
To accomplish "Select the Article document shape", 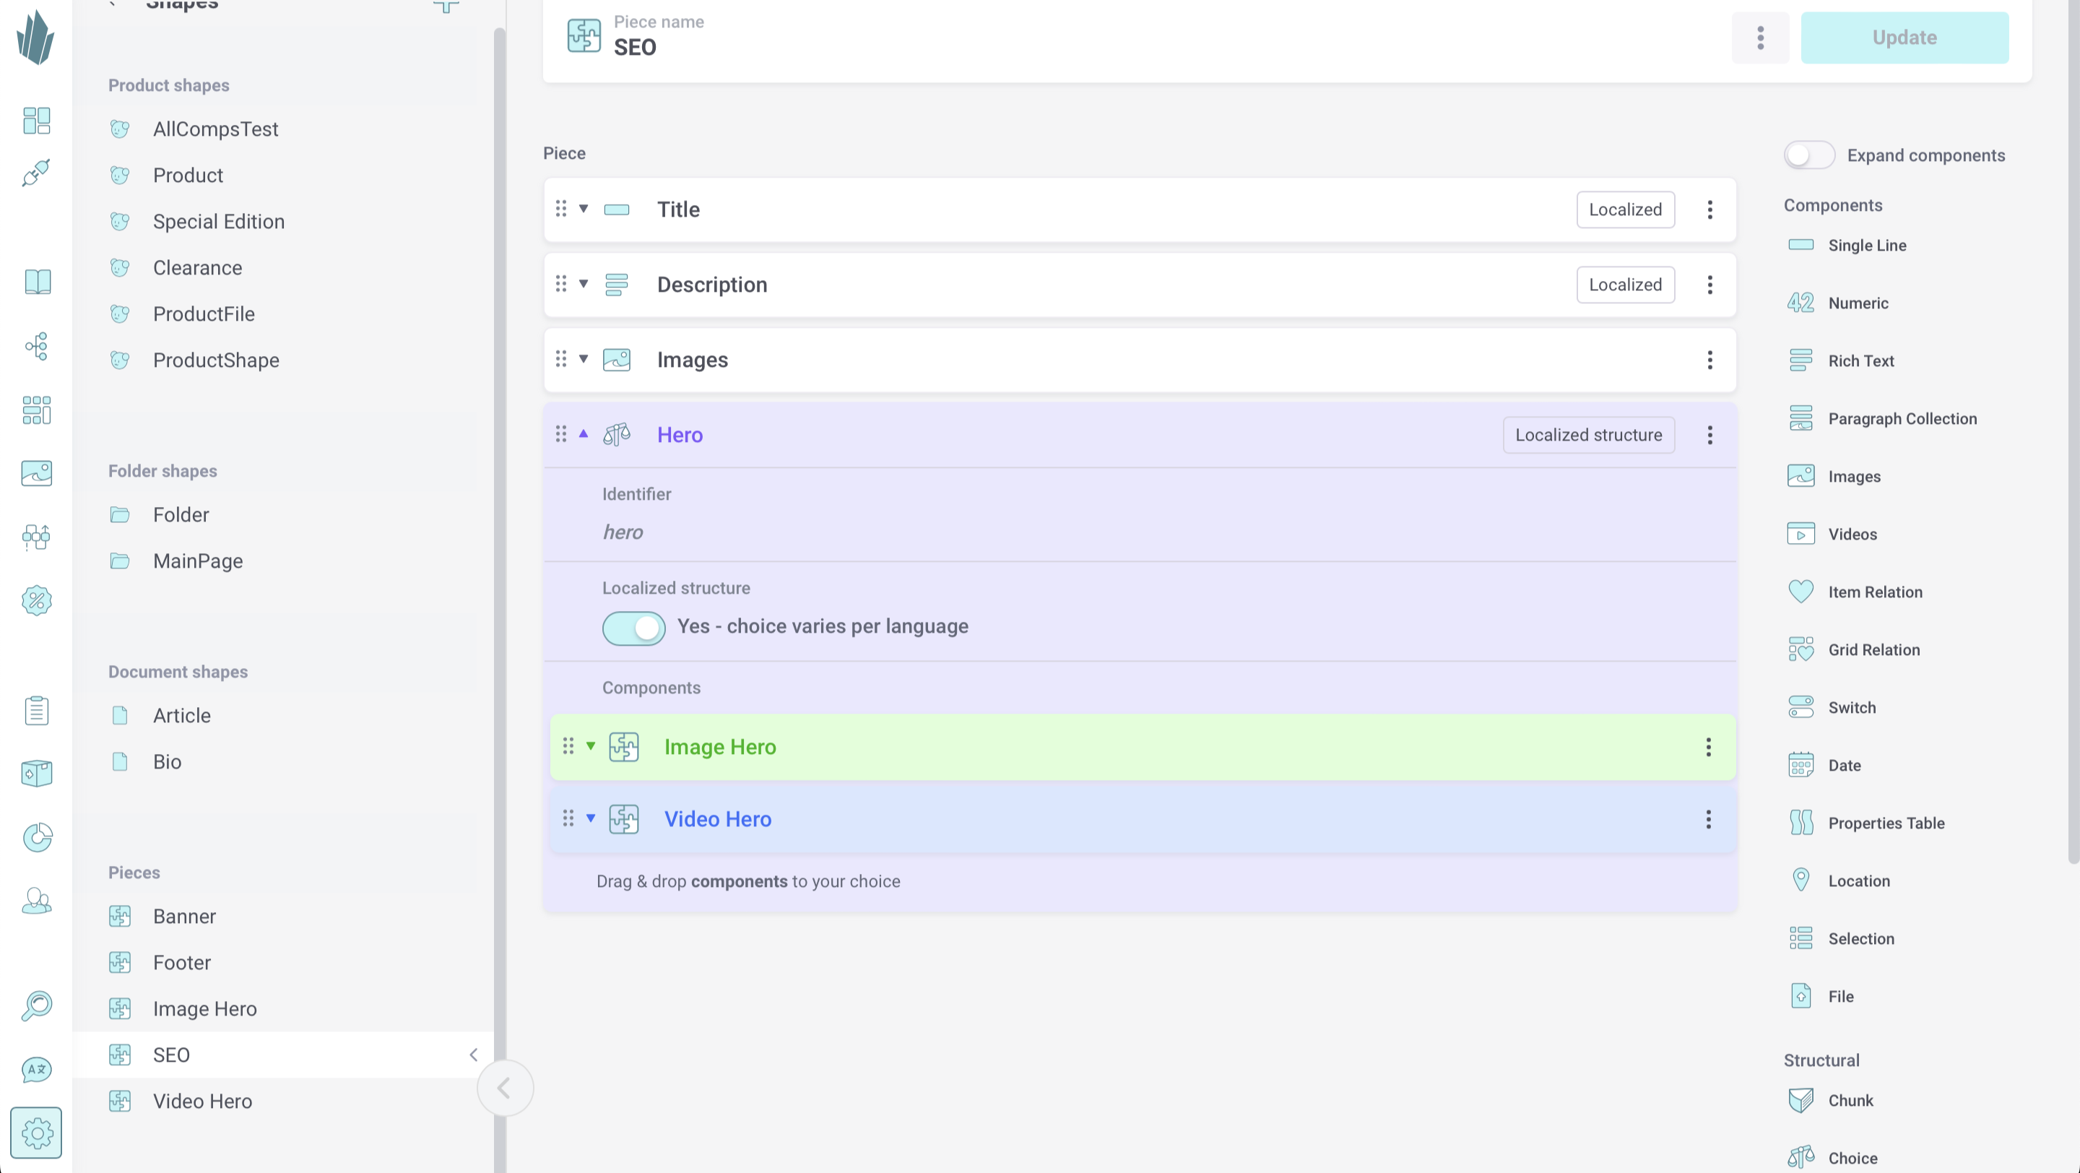I will [x=181, y=714].
